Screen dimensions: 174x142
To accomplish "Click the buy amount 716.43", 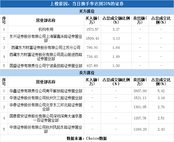I will 92,57.
